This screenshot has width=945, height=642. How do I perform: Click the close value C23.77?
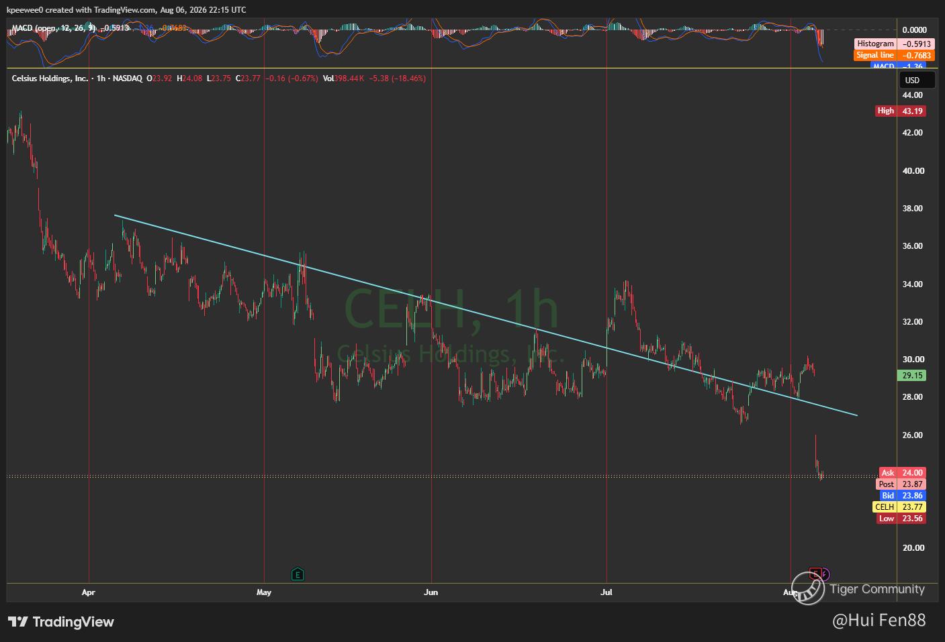tap(248, 78)
